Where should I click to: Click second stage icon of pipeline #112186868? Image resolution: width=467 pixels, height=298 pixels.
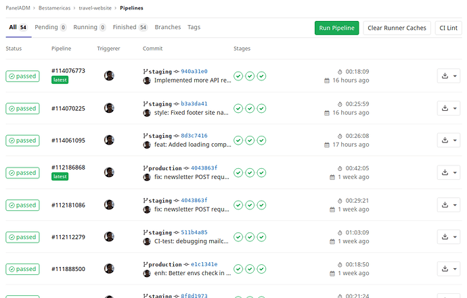pos(250,173)
